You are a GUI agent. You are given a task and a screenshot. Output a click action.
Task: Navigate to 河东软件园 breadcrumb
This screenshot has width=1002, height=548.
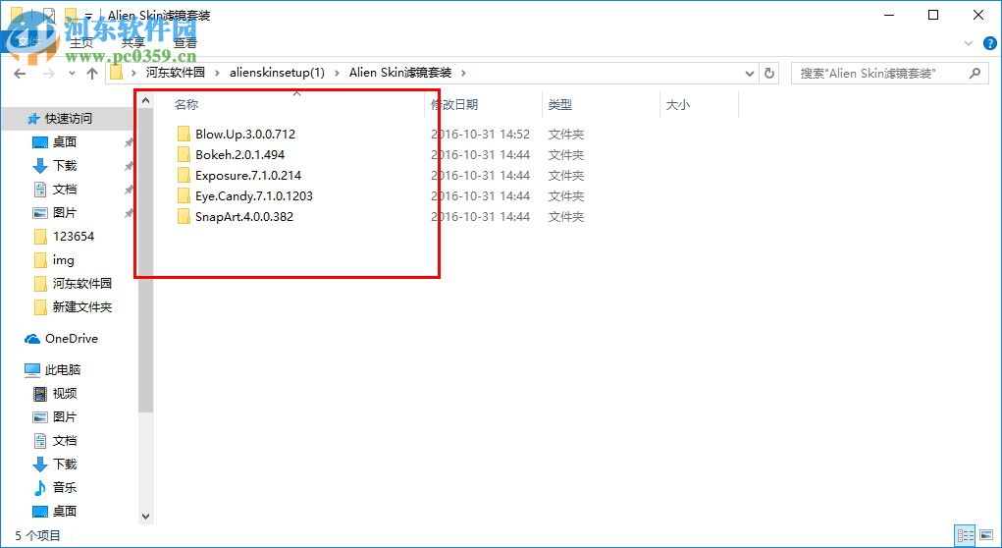coord(175,73)
